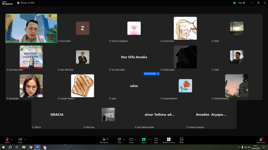The height and width of the screenshot is (150, 268).
Task: Expand sharing options arrow next to Share
Action: coord(149,139)
